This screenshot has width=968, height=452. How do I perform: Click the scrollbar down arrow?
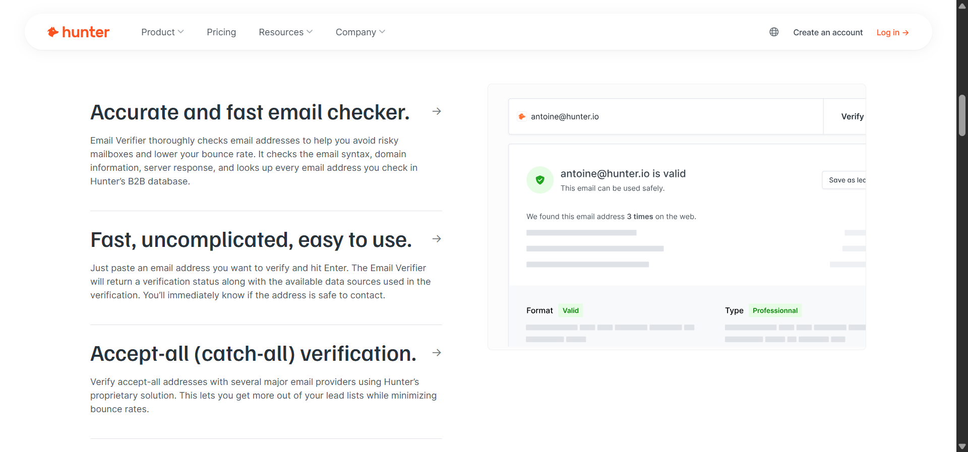(962, 446)
